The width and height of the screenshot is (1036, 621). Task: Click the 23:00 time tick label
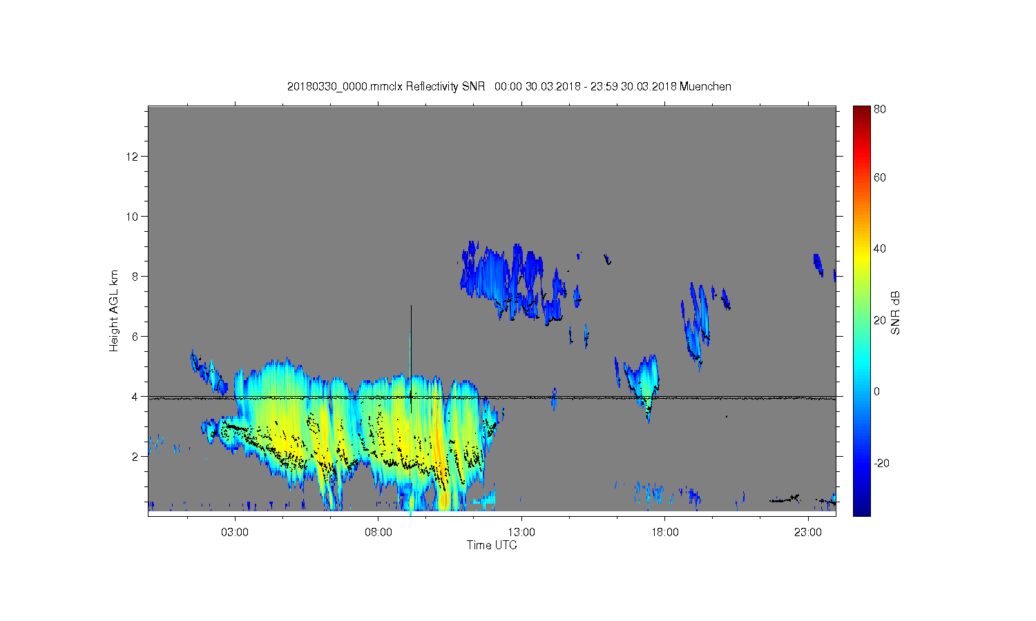(808, 533)
